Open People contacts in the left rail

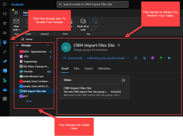click(x=5, y=33)
